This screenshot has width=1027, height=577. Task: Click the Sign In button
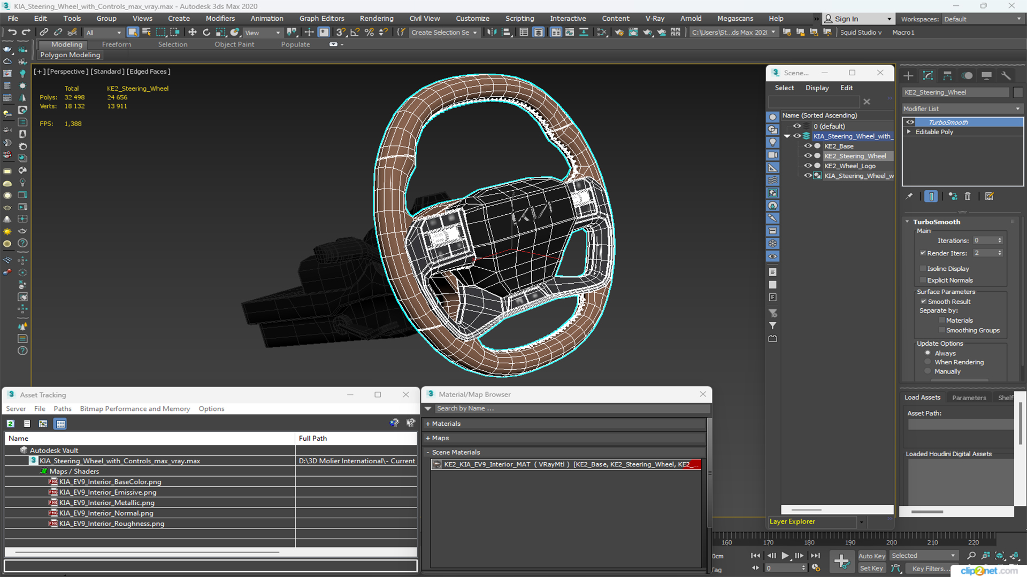857,19
